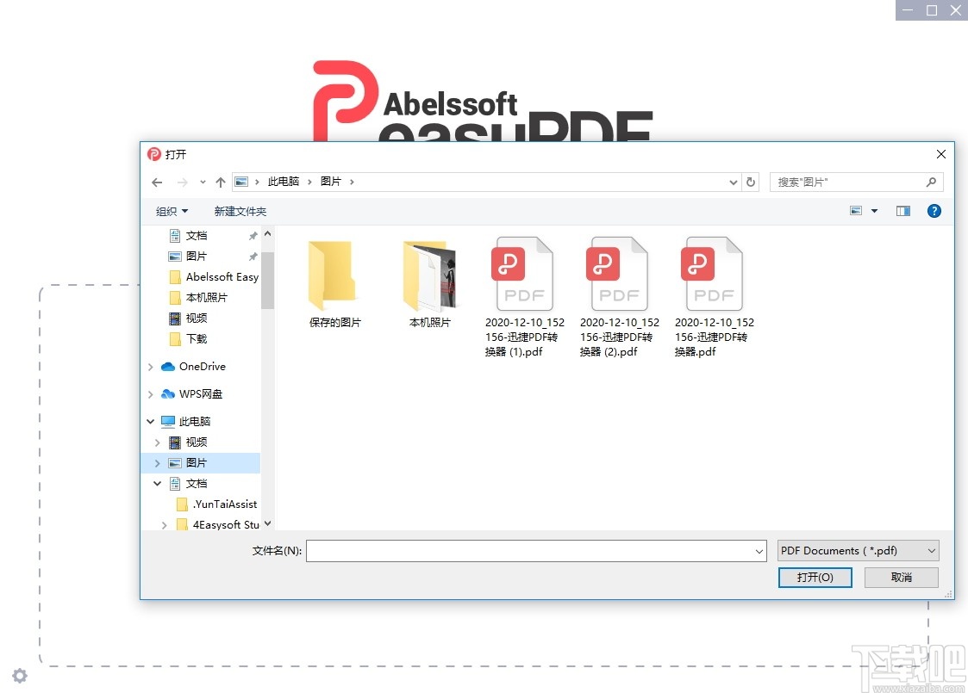Click the easyPDF logo icon in dialog title bar

pyautogui.click(x=154, y=154)
